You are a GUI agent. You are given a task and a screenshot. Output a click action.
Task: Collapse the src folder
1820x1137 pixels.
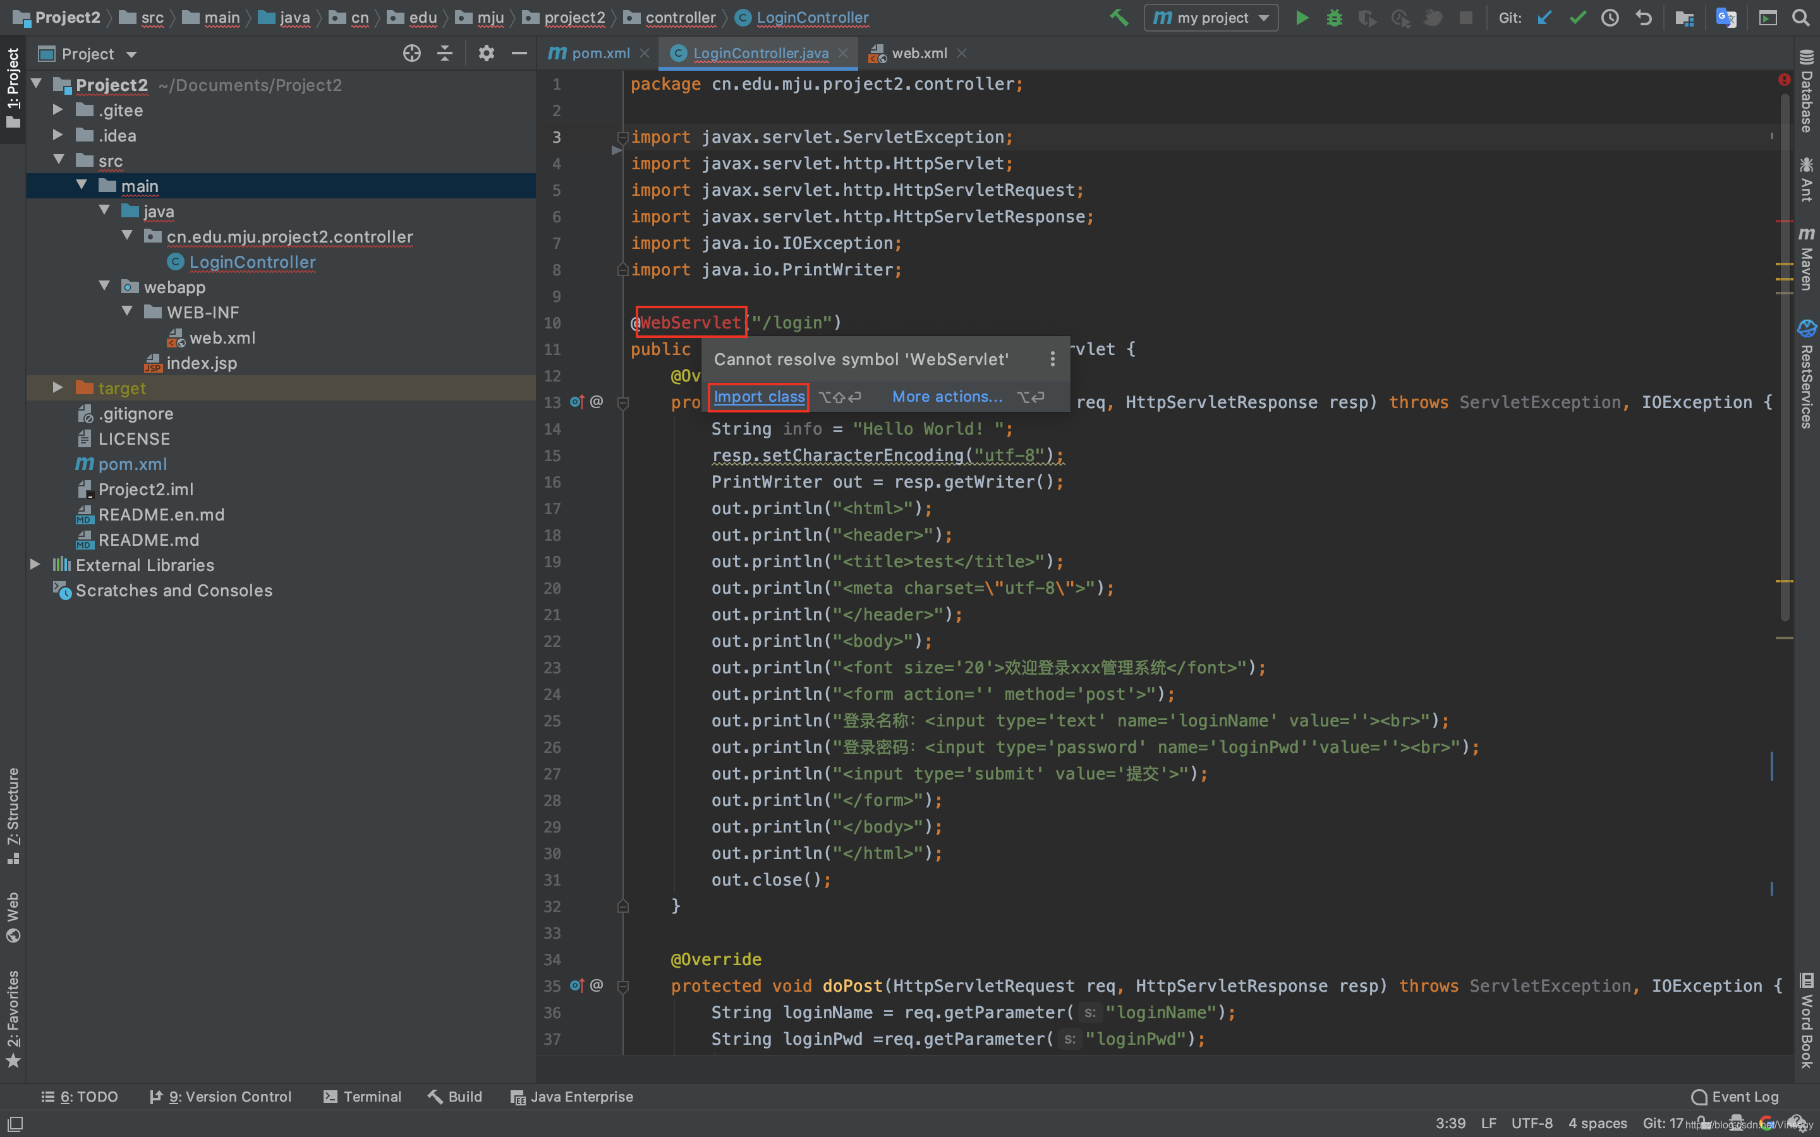[58, 160]
